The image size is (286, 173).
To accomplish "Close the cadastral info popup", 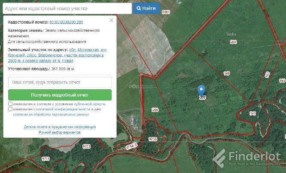I will [111, 20].
